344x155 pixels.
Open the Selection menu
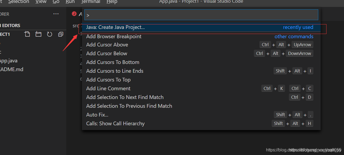[x=19, y=2]
